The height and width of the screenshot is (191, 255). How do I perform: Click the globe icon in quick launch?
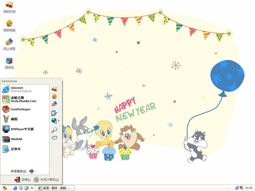(x=21, y=188)
